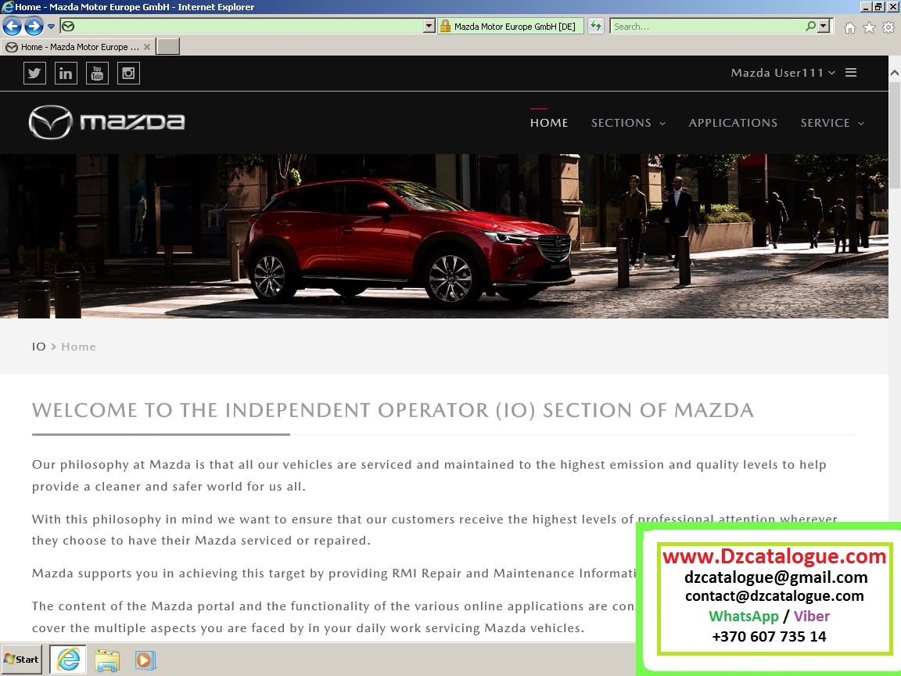
Task: Open the APPLICATIONS menu item
Action: [733, 122]
